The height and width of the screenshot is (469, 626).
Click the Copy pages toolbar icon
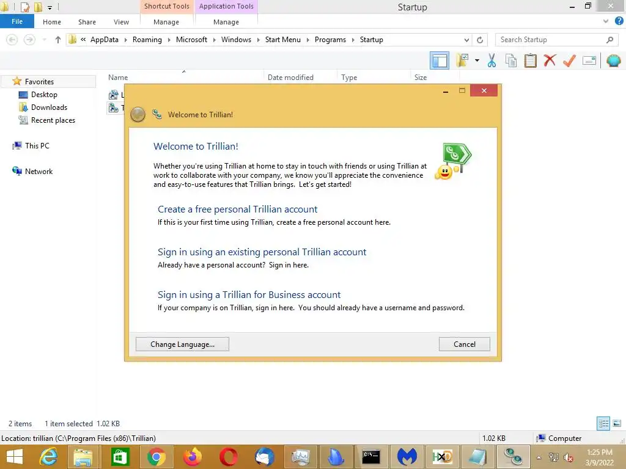[510, 60]
